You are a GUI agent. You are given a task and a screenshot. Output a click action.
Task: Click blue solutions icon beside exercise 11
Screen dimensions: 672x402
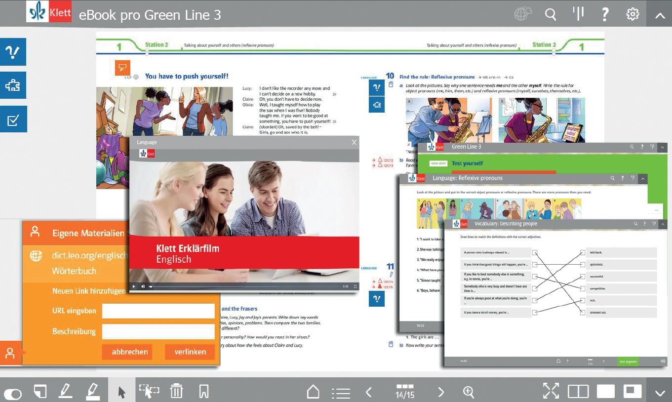coord(377,299)
